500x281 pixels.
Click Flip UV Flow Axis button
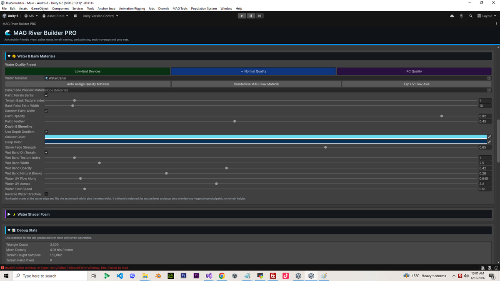click(417, 84)
